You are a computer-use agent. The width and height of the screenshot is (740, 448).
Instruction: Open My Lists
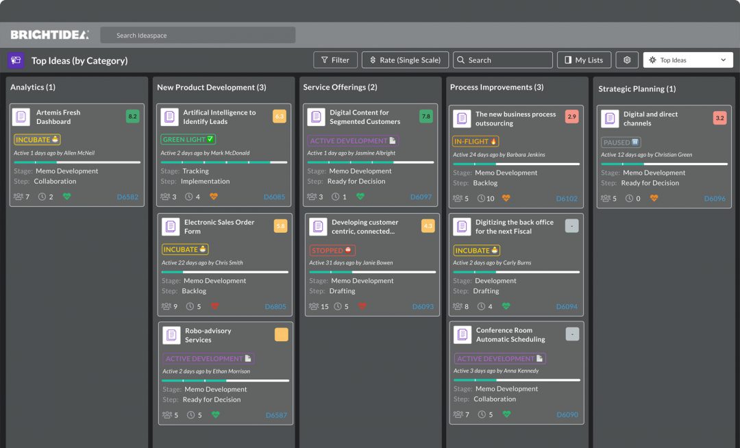tap(584, 60)
